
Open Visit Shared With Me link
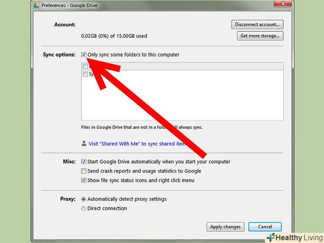(137, 144)
